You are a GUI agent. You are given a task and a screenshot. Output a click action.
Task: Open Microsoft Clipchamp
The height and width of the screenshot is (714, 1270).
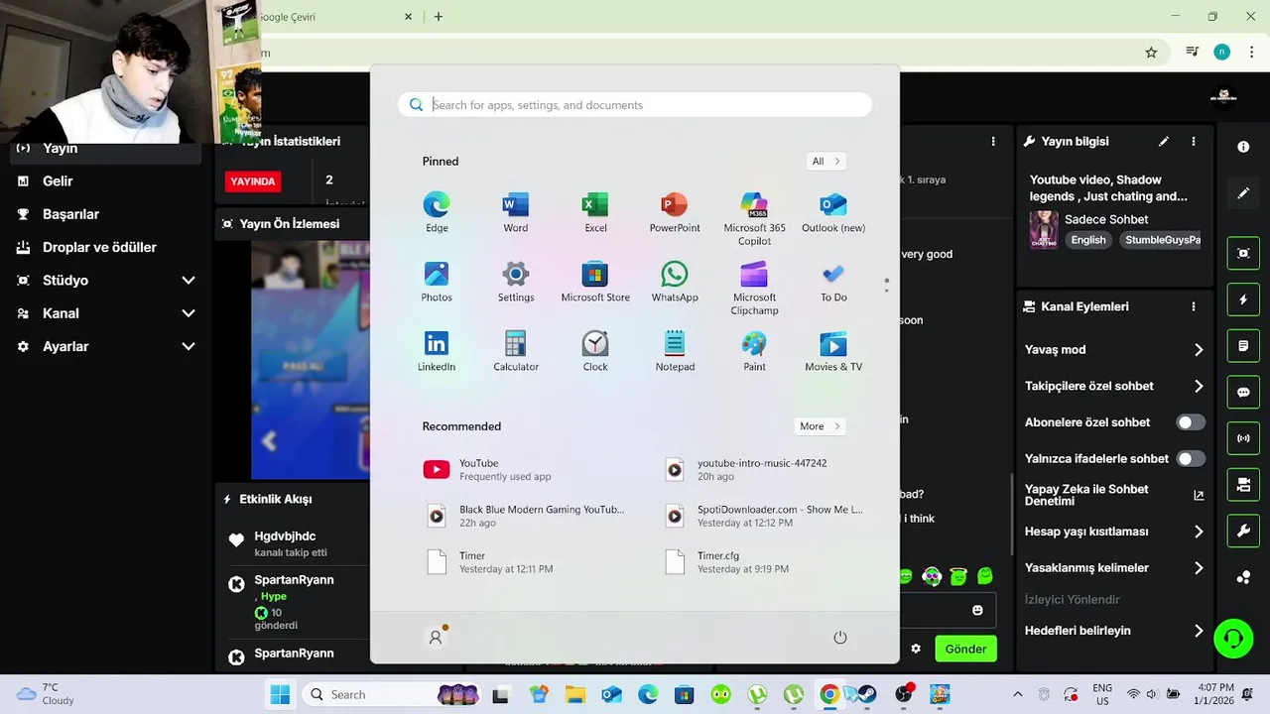click(x=754, y=289)
